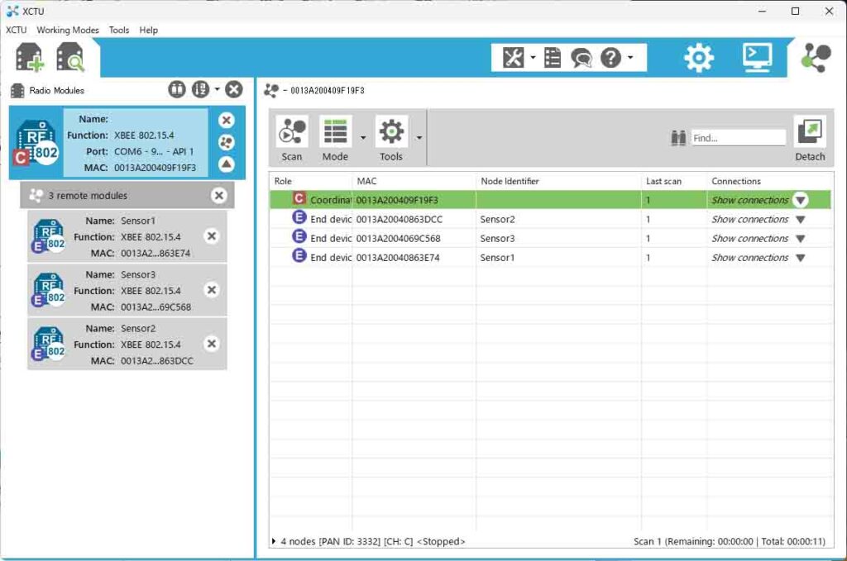Switch to Network working mode icon
Screen dimensions: 847x561
coord(816,57)
